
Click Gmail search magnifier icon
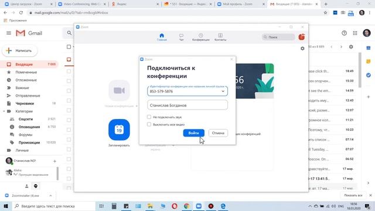pyautogui.click(x=69, y=33)
